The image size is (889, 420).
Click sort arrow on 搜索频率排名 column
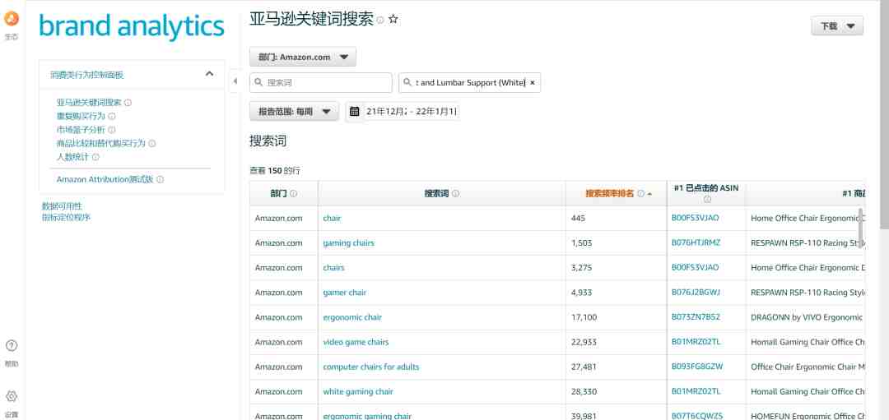point(649,194)
